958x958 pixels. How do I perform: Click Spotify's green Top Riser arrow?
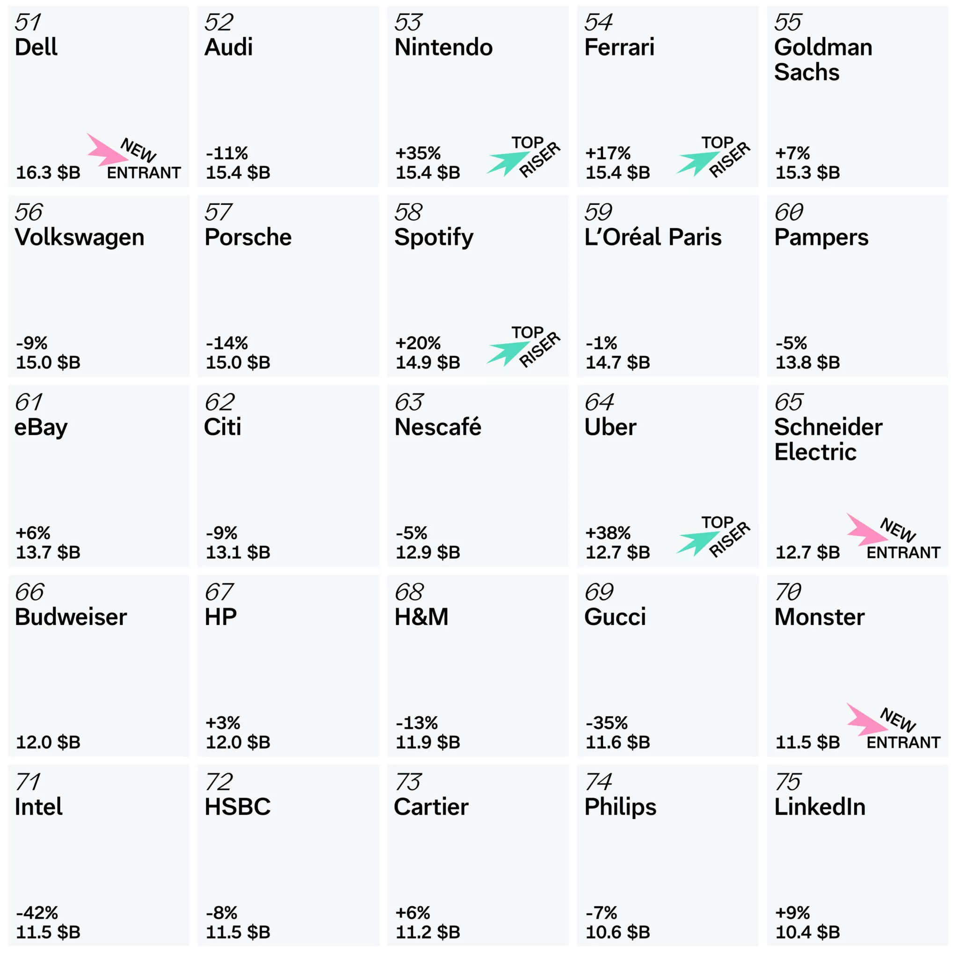[x=507, y=352]
